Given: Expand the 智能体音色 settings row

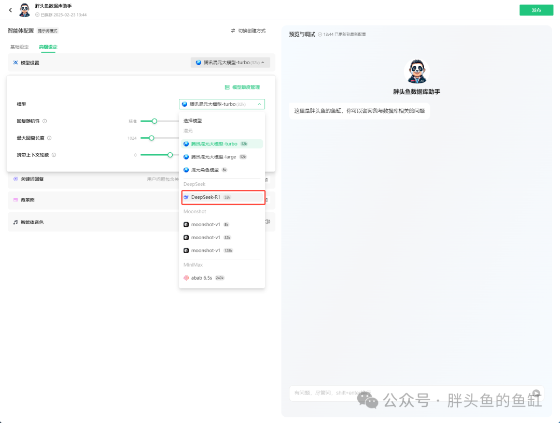Looking at the screenshot, I should 142,222.
